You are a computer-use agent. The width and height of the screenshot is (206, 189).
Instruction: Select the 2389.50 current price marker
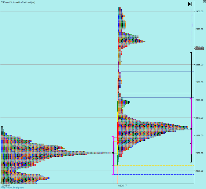pos(199,49)
